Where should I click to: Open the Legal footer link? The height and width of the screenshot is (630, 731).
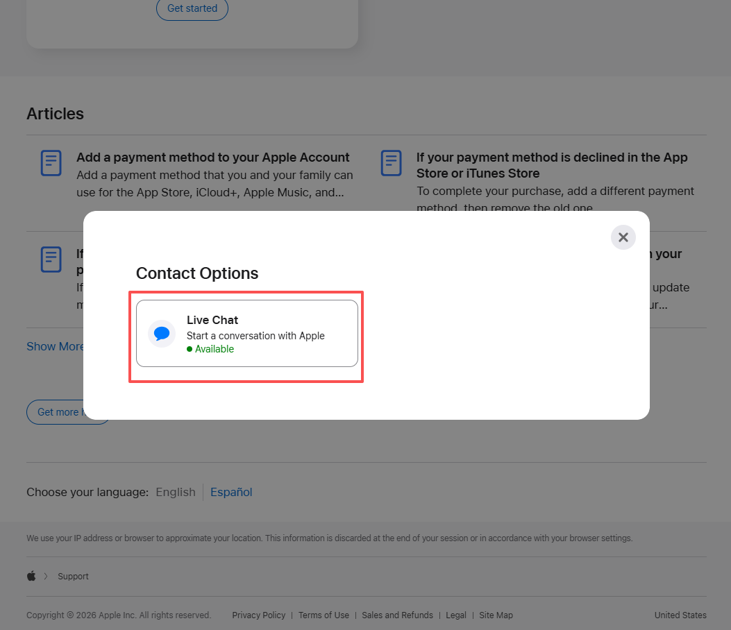click(456, 615)
